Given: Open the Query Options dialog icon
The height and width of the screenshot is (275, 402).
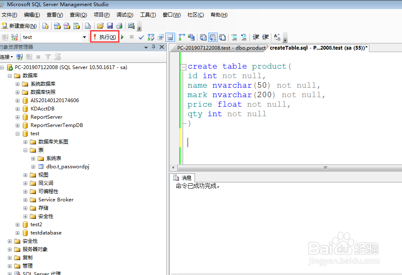Looking at the screenshot, I should tap(161, 37).
